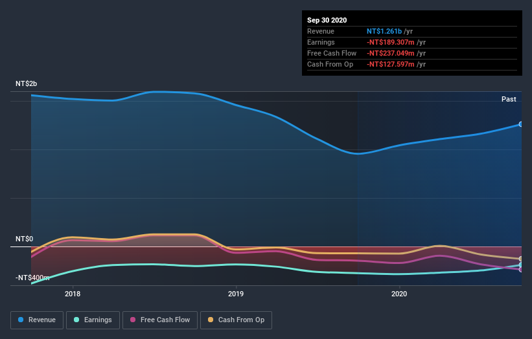Click the NT$1.261b revenue value

tap(384, 31)
